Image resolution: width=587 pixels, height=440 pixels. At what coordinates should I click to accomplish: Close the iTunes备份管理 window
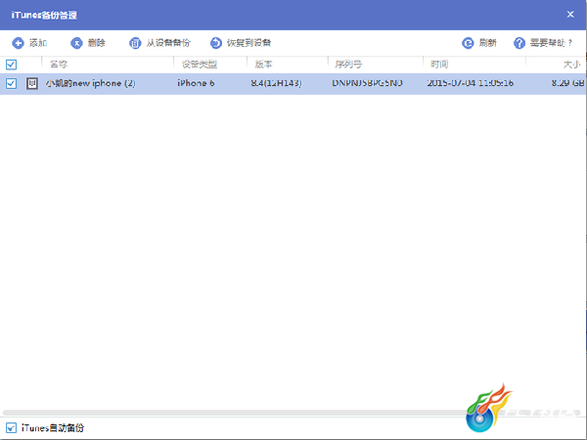(570, 15)
